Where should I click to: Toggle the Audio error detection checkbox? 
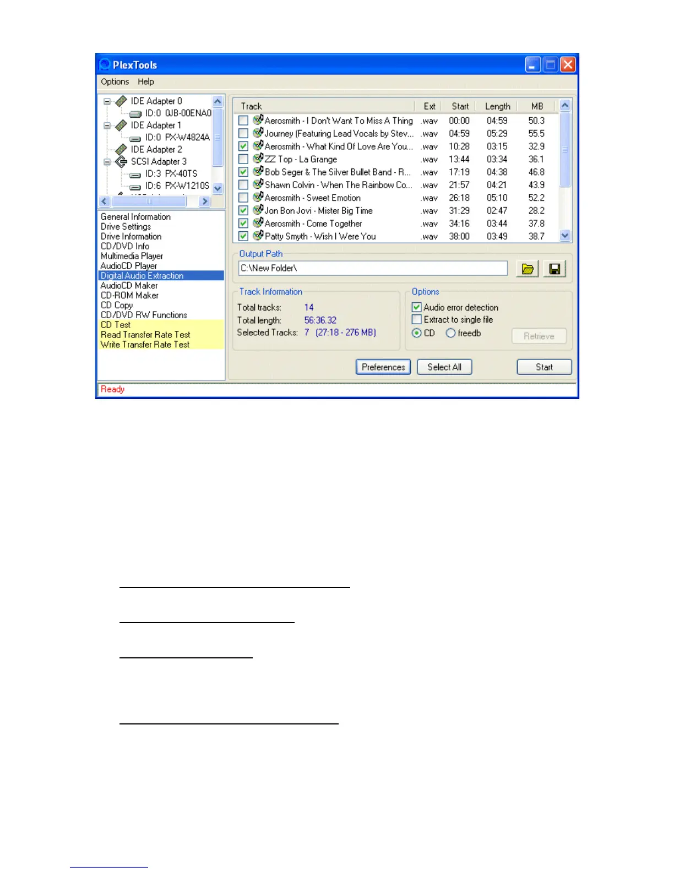tap(417, 307)
